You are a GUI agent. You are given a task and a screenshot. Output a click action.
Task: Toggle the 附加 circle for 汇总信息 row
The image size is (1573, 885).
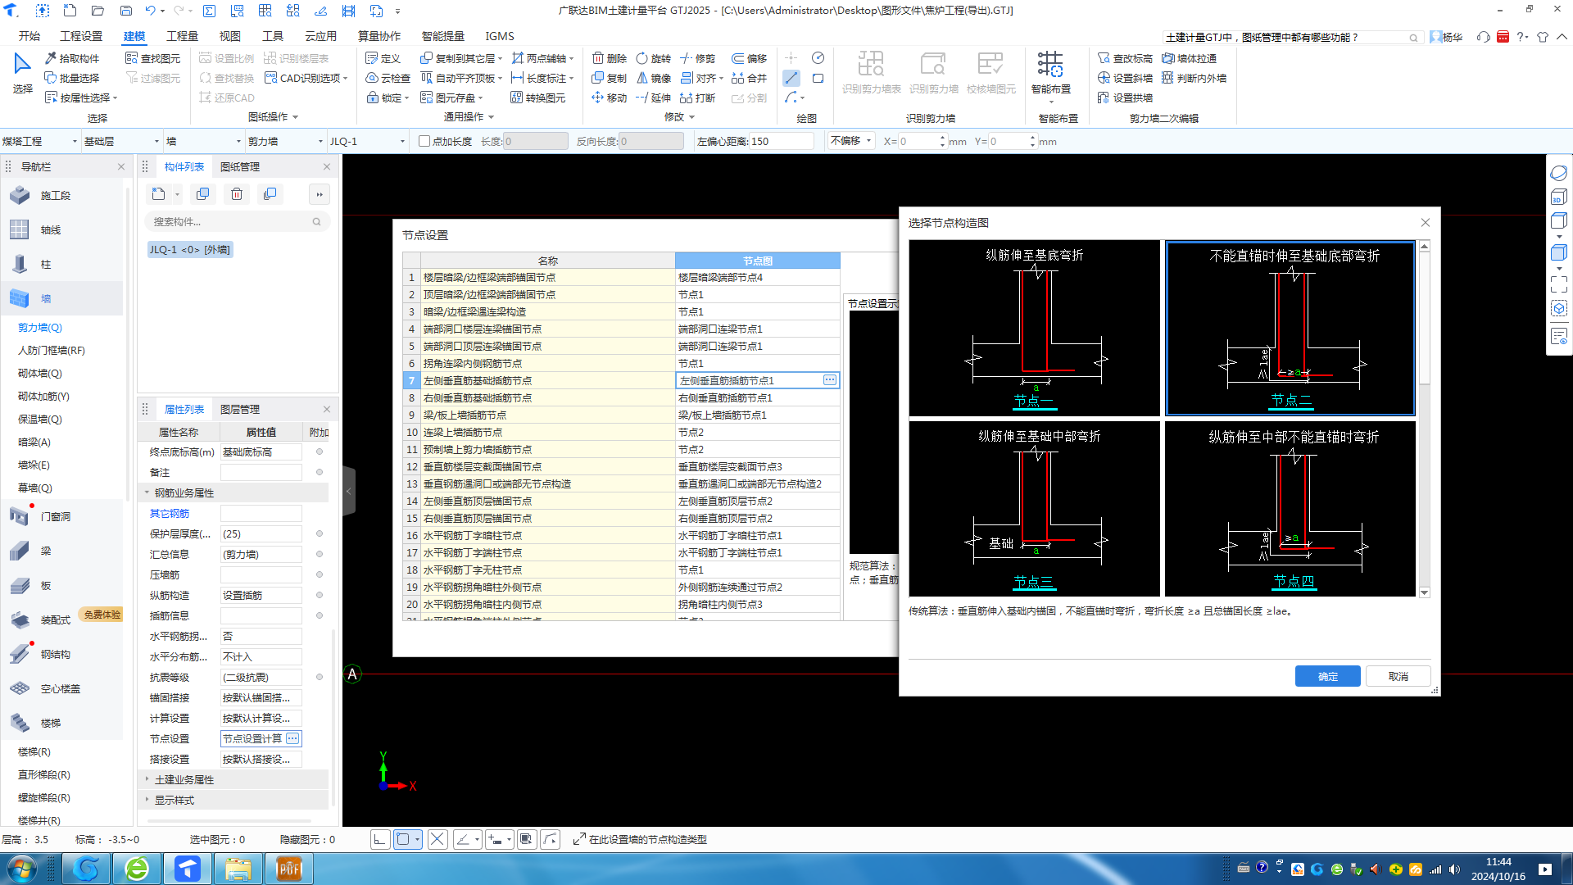coord(320,554)
